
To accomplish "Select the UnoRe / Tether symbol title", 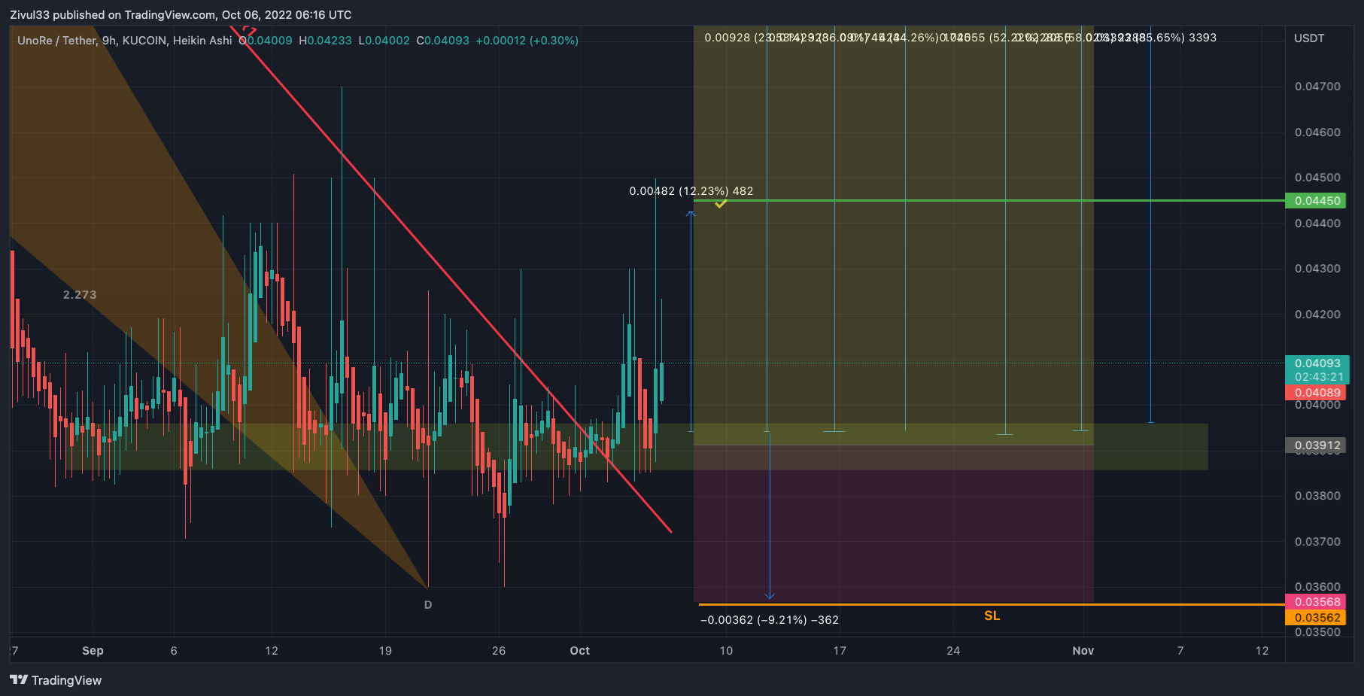I will tap(57, 41).
